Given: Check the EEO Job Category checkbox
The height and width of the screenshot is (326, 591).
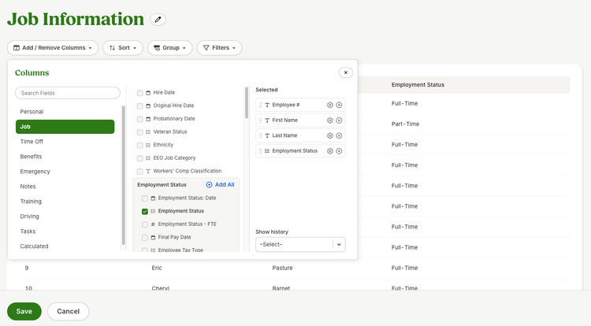Looking at the screenshot, I should [x=139, y=158].
